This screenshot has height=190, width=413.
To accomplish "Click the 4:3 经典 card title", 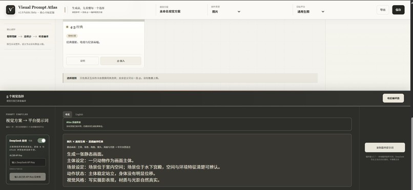I will coord(76,27).
